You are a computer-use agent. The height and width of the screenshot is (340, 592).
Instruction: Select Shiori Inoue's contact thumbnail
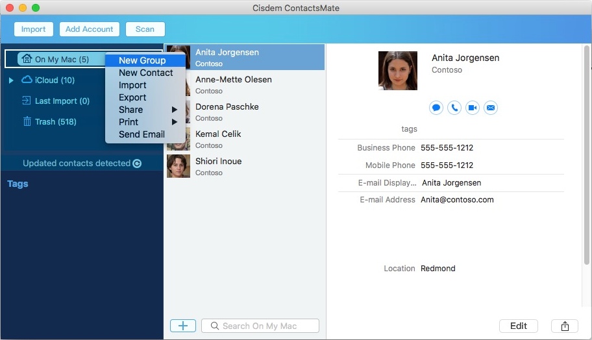pos(179,166)
